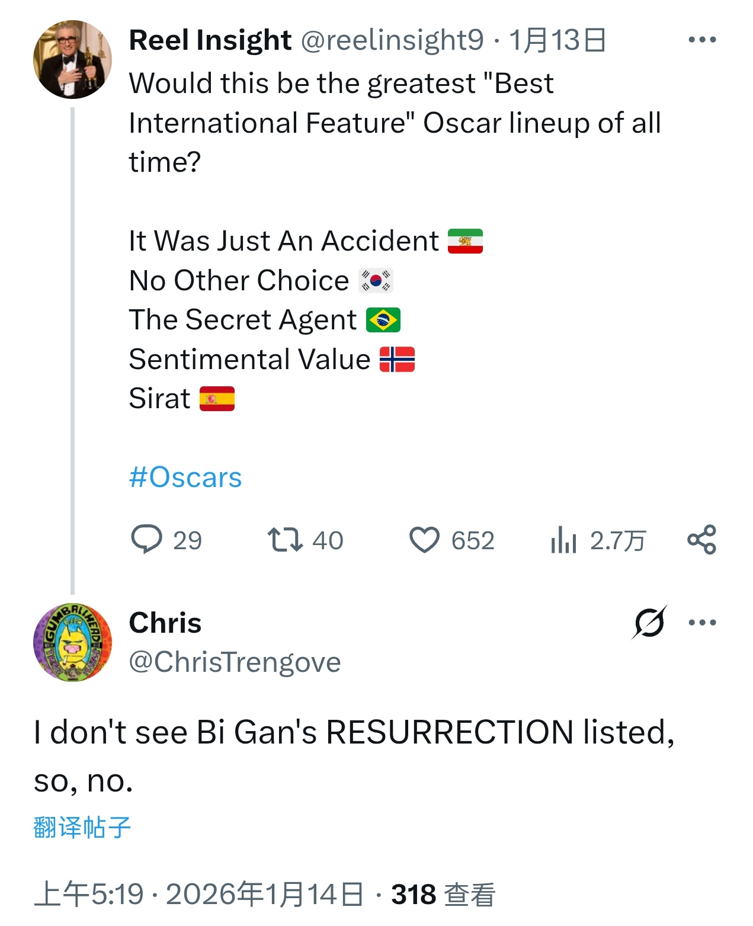The image size is (753, 926).
Task: Open Chris display name profile
Action: coord(165,623)
